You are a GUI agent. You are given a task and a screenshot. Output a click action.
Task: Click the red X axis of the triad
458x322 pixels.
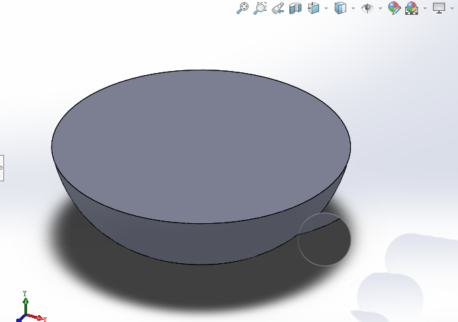(x=36, y=317)
